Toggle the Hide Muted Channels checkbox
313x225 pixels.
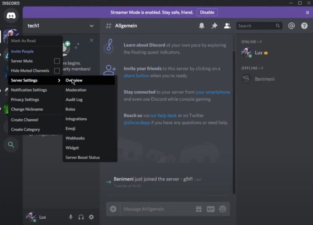click(57, 71)
